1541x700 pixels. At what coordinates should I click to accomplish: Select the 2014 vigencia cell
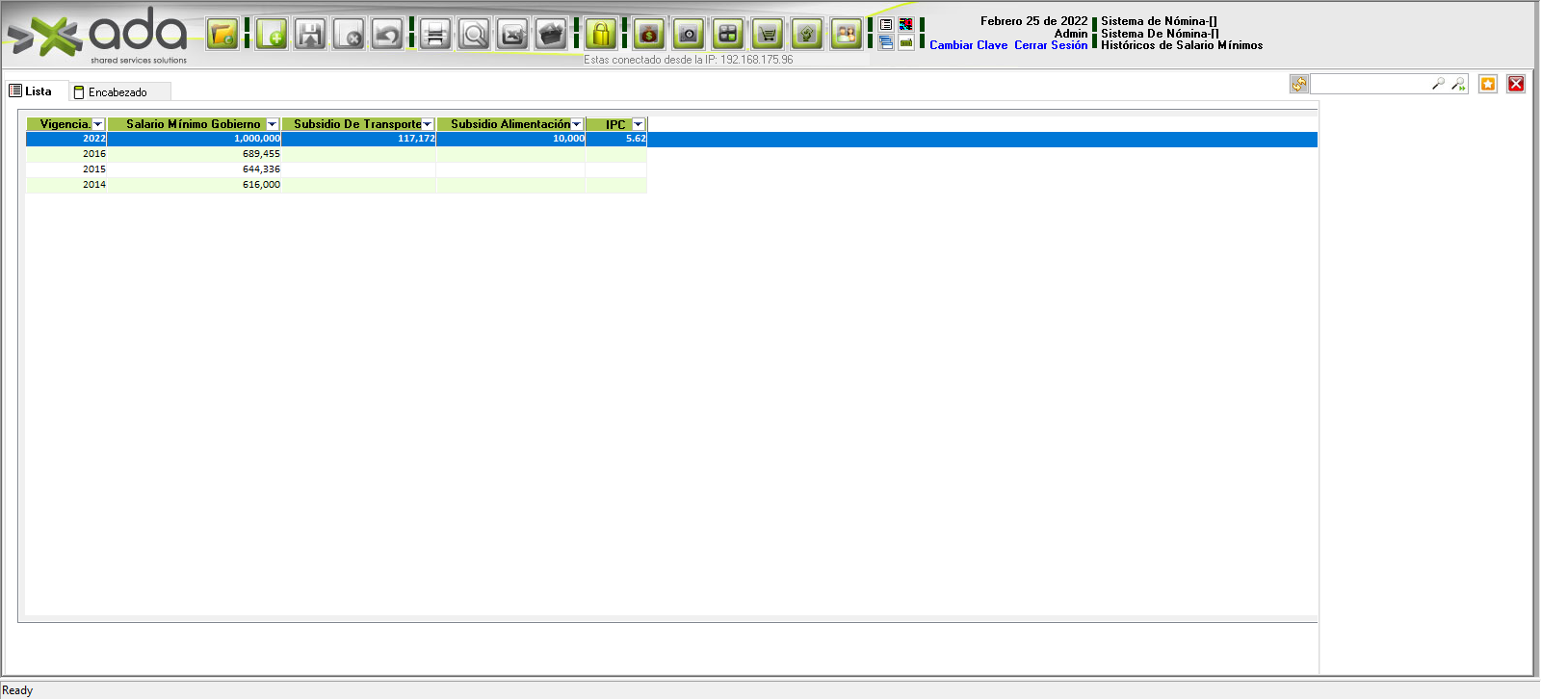tap(66, 185)
